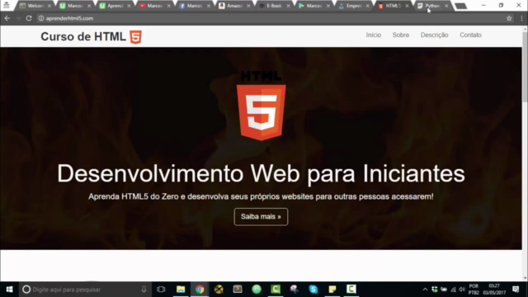The height and width of the screenshot is (297, 528).
Task: Close the Amazon tab
Action: [x=248, y=6]
